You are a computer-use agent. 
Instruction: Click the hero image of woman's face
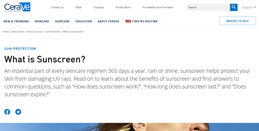point(129,127)
